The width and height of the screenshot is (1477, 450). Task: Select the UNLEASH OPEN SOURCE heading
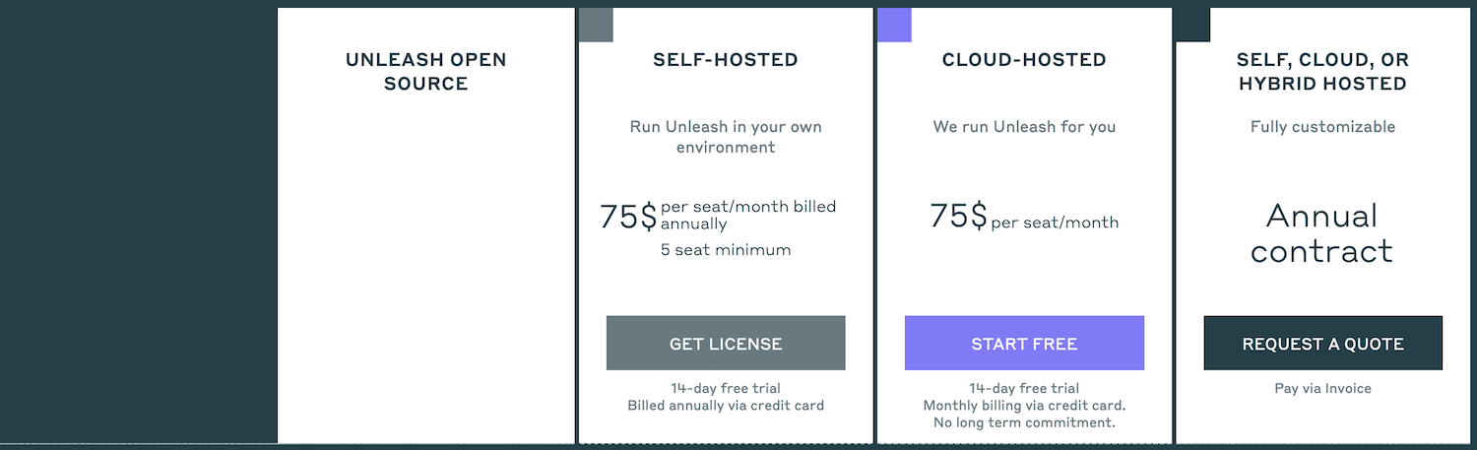click(x=425, y=72)
